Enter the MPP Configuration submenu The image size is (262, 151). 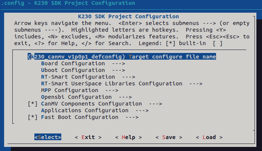coord(70,90)
